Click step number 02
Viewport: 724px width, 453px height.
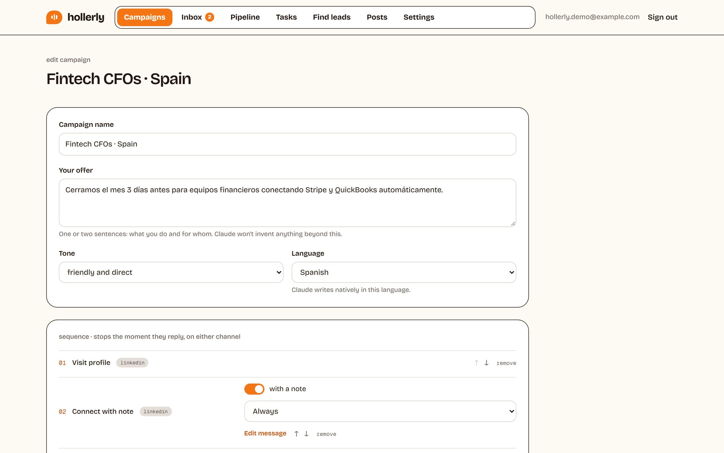click(62, 412)
